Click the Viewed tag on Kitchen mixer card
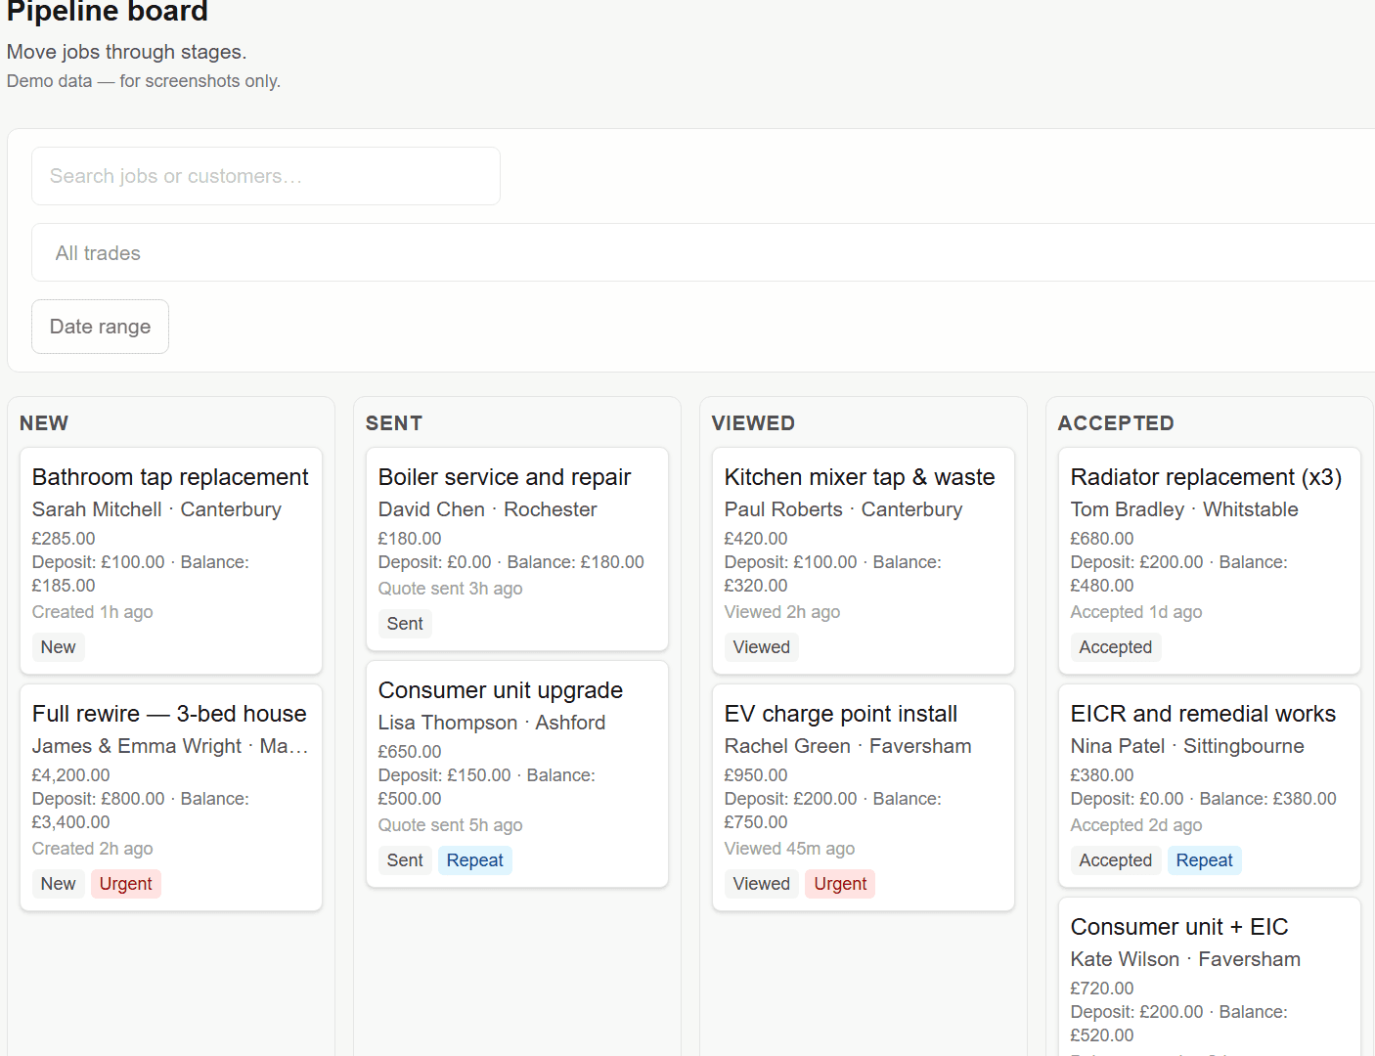Viewport: 1375px width, 1056px height. [x=761, y=647]
